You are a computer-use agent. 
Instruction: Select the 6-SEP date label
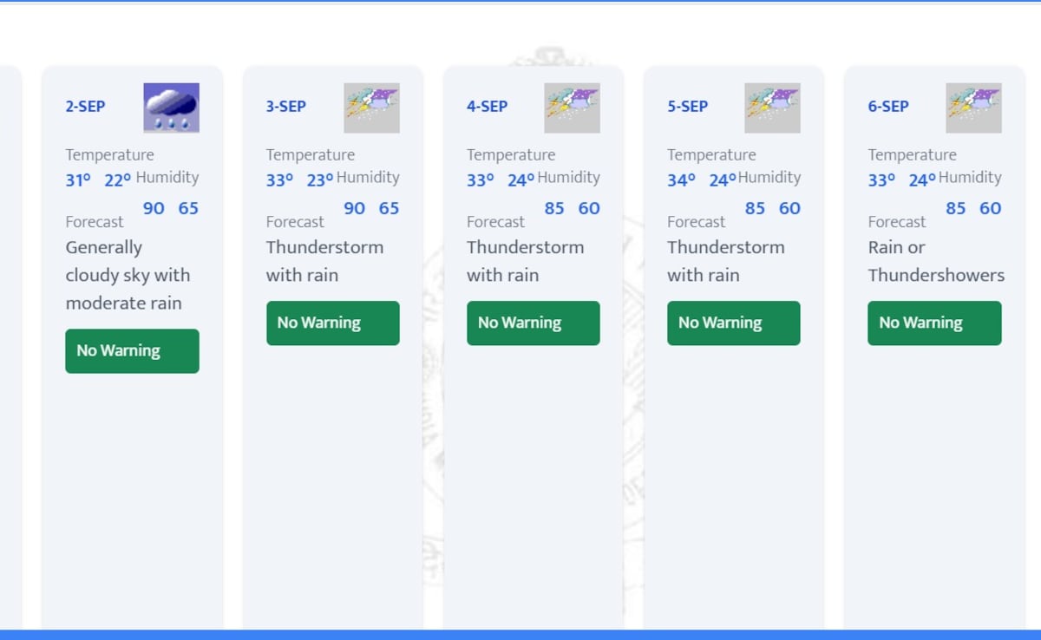[x=888, y=107]
